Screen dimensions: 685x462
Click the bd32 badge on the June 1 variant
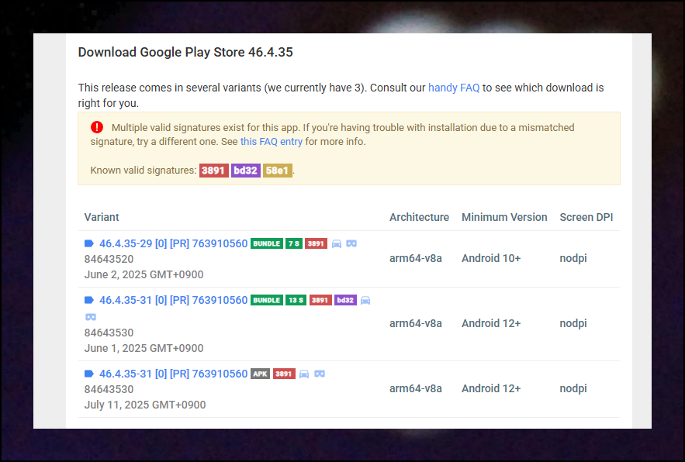(x=345, y=301)
